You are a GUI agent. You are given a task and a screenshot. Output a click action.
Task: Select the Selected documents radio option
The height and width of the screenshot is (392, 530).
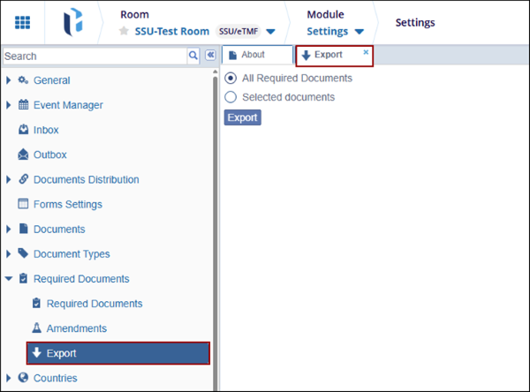(231, 97)
